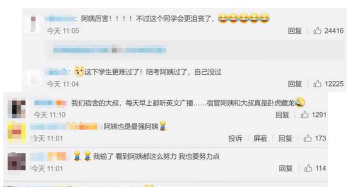This screenshot has height=187, width=350.
Task: Click 投诉 to report the comment
Action: [x=235, y=139]
